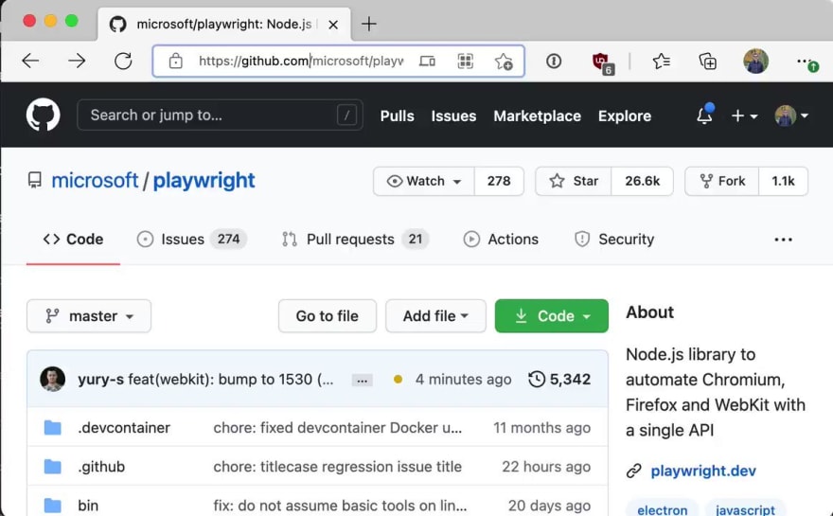Open the playwright repository name link

pyautogui.click(x=204, y=181)
